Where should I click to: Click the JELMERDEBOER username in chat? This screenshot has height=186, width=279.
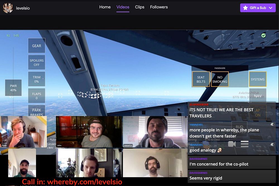click(x=199, y=105)
